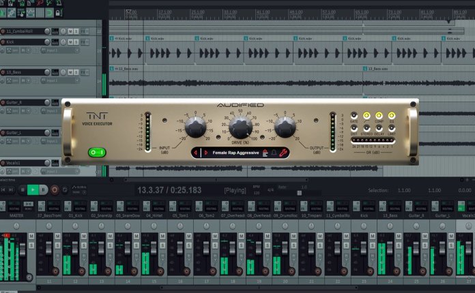The height and width of the screenshot is (293, 475).
Task: Click the preset save/list icon beside the preset name
Action: 265,153
